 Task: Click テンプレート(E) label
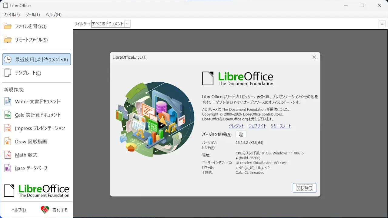(28, 73)
